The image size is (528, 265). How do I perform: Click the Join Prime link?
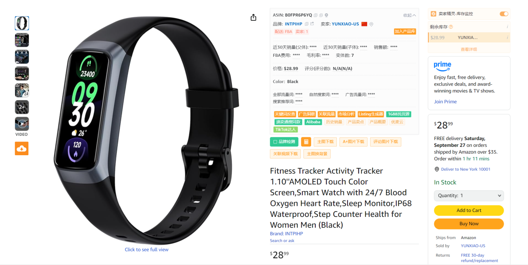(x=445, y=101)
